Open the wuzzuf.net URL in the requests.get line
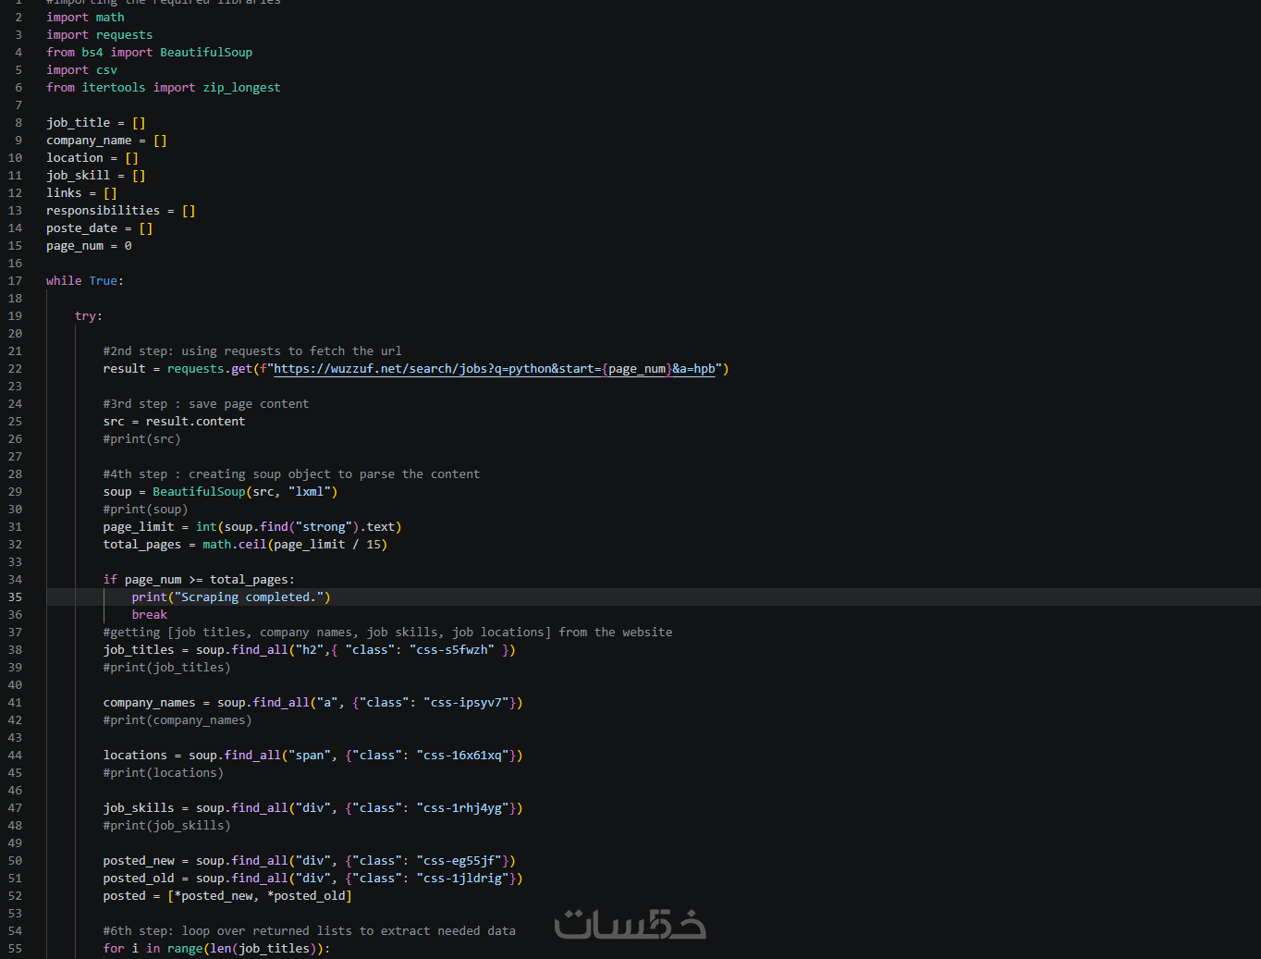Image resolution: width=1261 pixels, height=959 pixels. (495, 369)
